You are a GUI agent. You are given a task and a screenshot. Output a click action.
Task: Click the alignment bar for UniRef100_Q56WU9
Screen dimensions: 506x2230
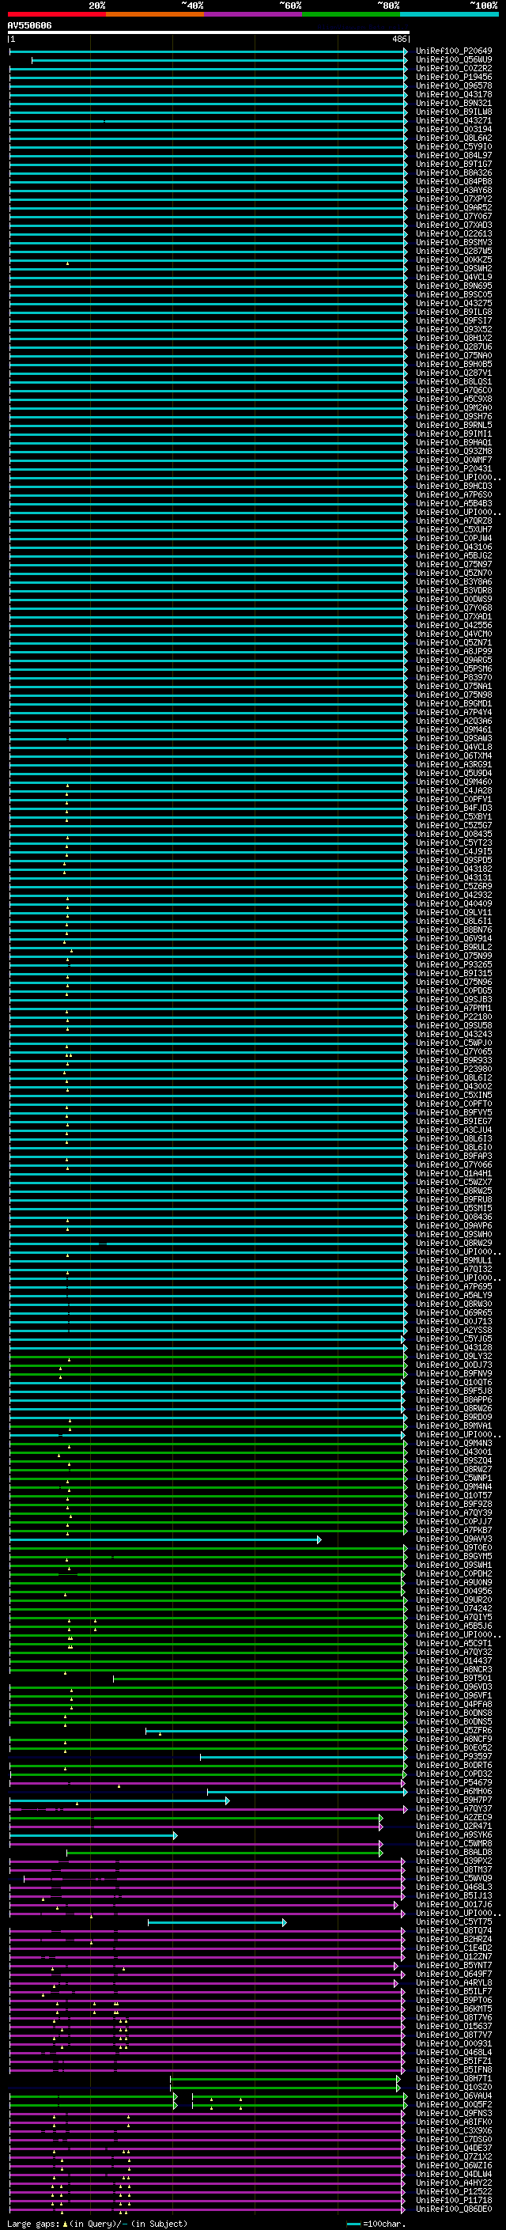[220, 60]
